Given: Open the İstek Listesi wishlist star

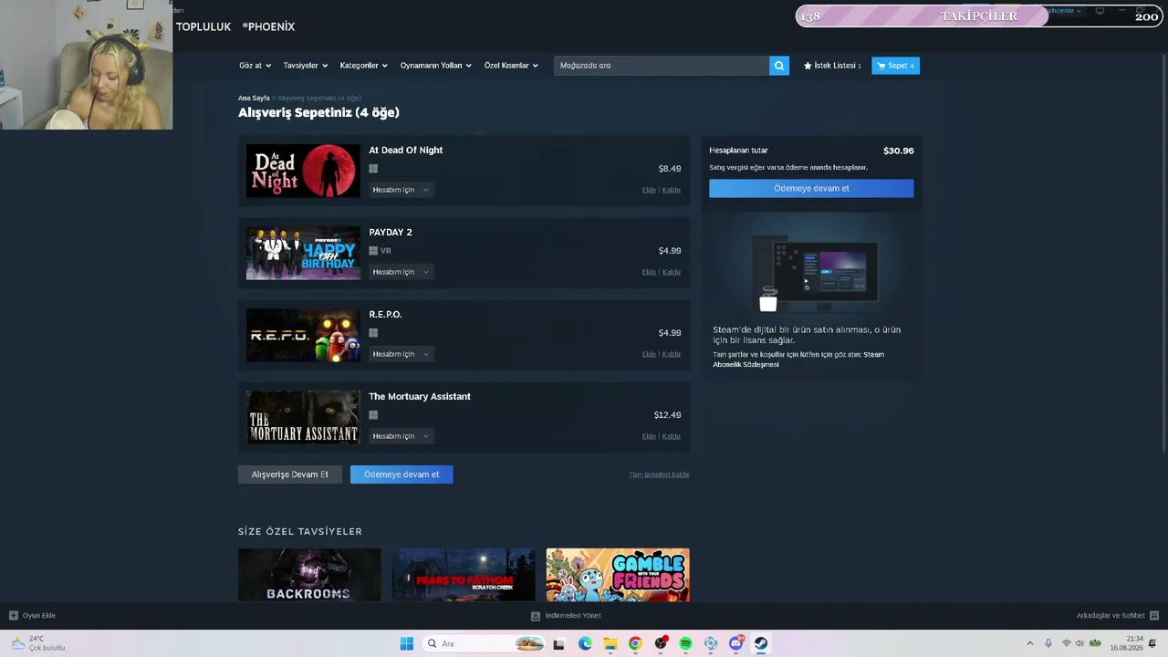Looking at the screenshot, I should (x=808, y=66).
